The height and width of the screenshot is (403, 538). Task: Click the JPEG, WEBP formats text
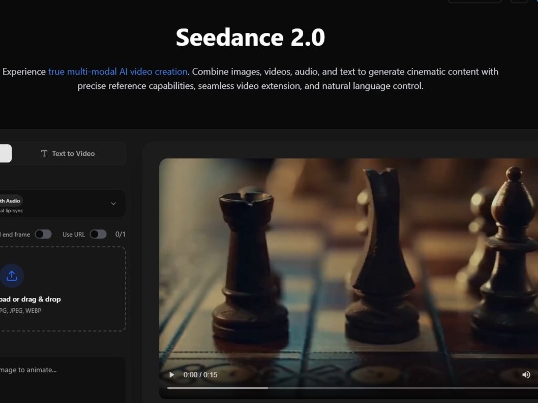pyautogui.click(x=20, y=311)
